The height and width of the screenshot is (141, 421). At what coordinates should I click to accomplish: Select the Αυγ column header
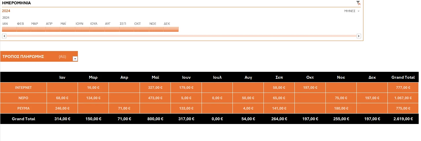(x=248, y=77)
